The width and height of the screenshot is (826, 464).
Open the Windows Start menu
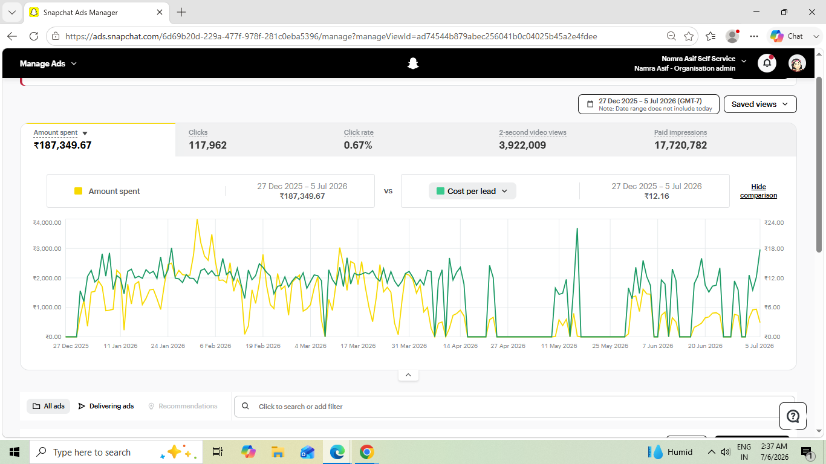point(15,452)
